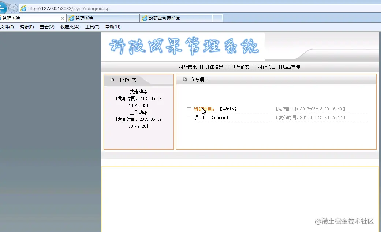
Task: Click the IE favicon on the second 管理系统 tab
Action: coord(71,18)
